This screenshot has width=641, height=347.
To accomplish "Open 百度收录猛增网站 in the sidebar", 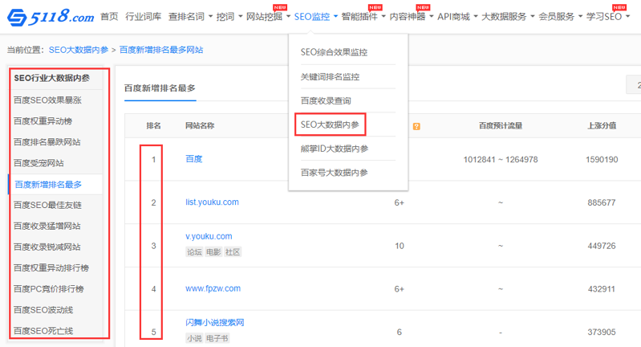I will pos(47,226).
